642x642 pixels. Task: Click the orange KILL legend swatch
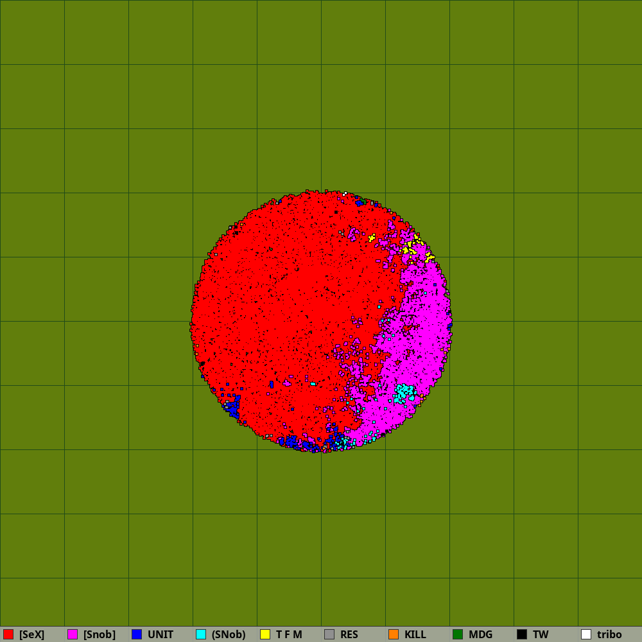394,634
